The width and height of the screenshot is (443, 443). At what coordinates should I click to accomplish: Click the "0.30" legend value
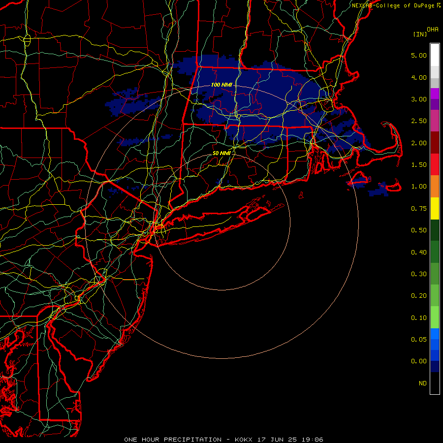[419, 274]
